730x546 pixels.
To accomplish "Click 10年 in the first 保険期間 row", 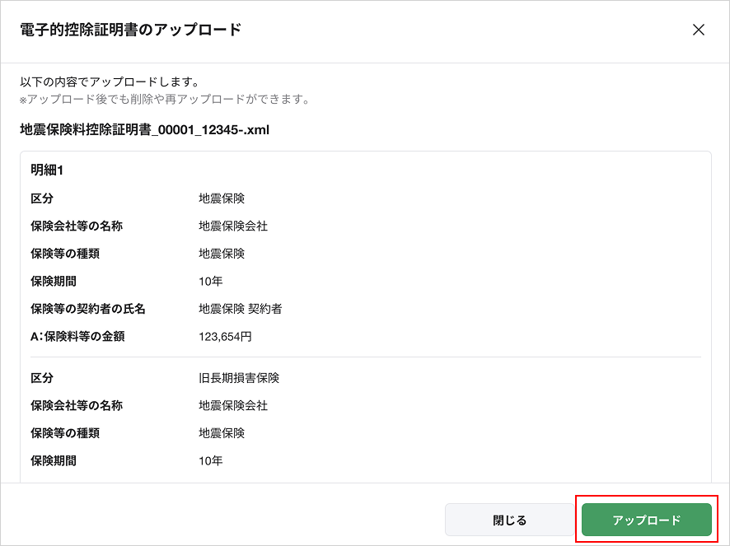I will point(211,281).
